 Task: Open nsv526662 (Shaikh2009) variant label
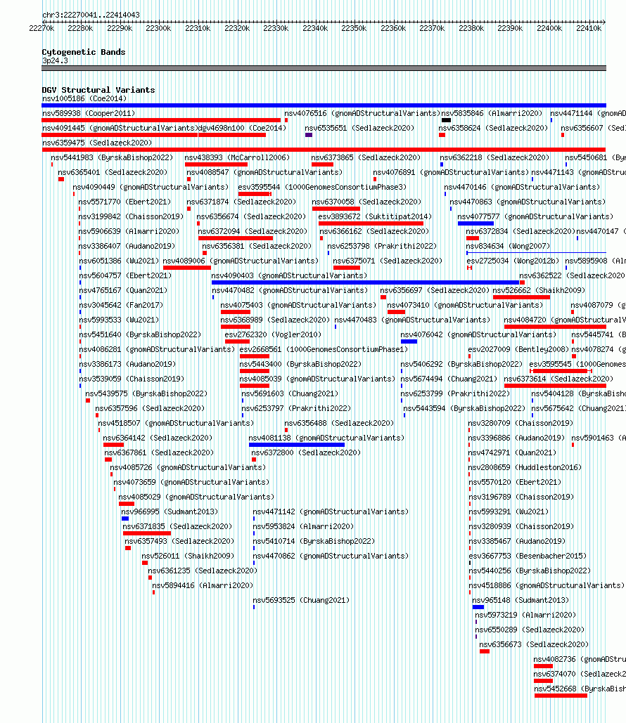click(x=539, y=290)
